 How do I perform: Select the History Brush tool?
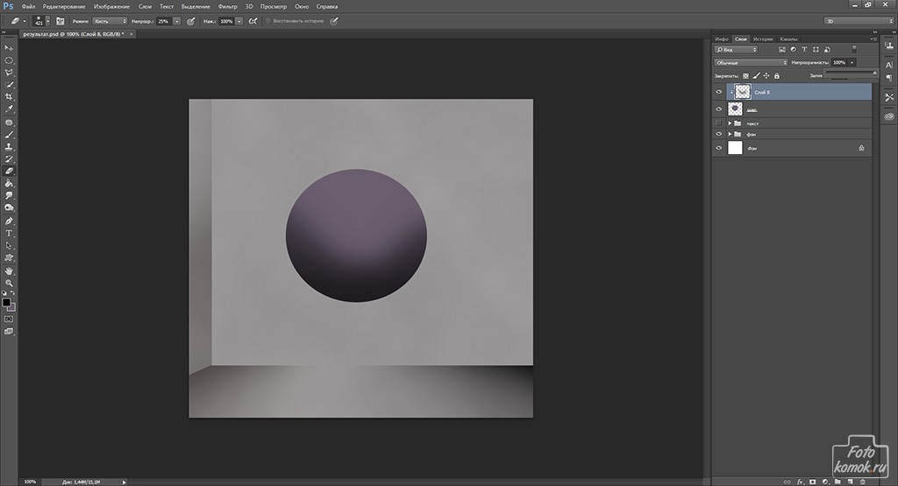(x=9, y=159)
